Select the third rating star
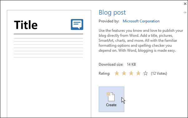This screenshot has height=118, width=188. (x=131, y=73)
